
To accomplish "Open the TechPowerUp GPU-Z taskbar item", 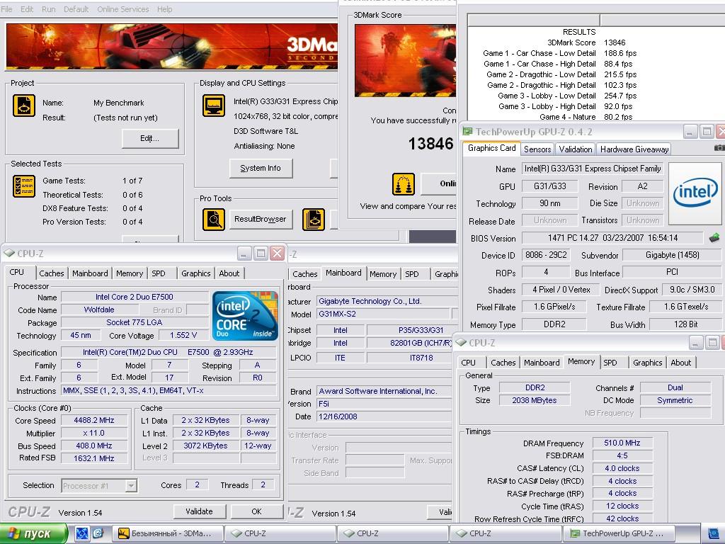I will coord(619,533).
